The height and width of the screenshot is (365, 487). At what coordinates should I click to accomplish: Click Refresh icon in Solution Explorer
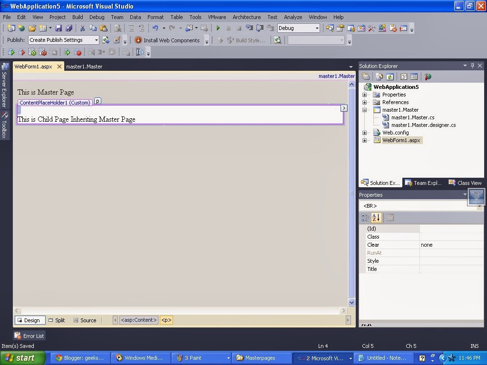(x=390, y=77)
